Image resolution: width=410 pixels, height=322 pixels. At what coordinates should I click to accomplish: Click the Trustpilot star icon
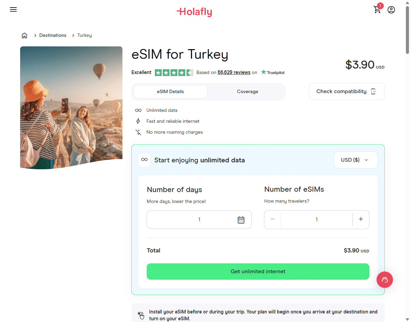263,72
